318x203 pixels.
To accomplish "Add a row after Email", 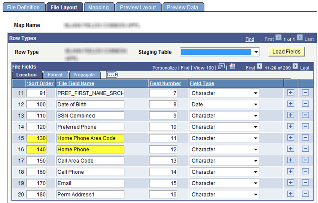I will tap(291, 183).
